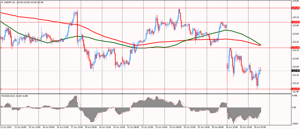
Task: Click the 17 Jun 13:00 time axis label
Action: pyautogui.click(x=76, y=127)
